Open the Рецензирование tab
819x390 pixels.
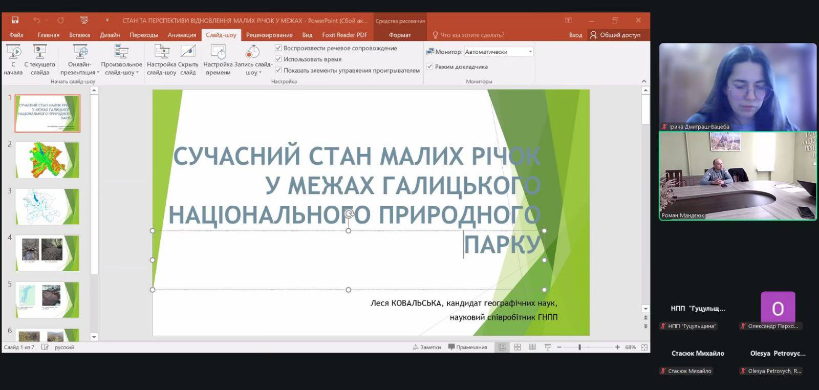(x=269, y=35)
